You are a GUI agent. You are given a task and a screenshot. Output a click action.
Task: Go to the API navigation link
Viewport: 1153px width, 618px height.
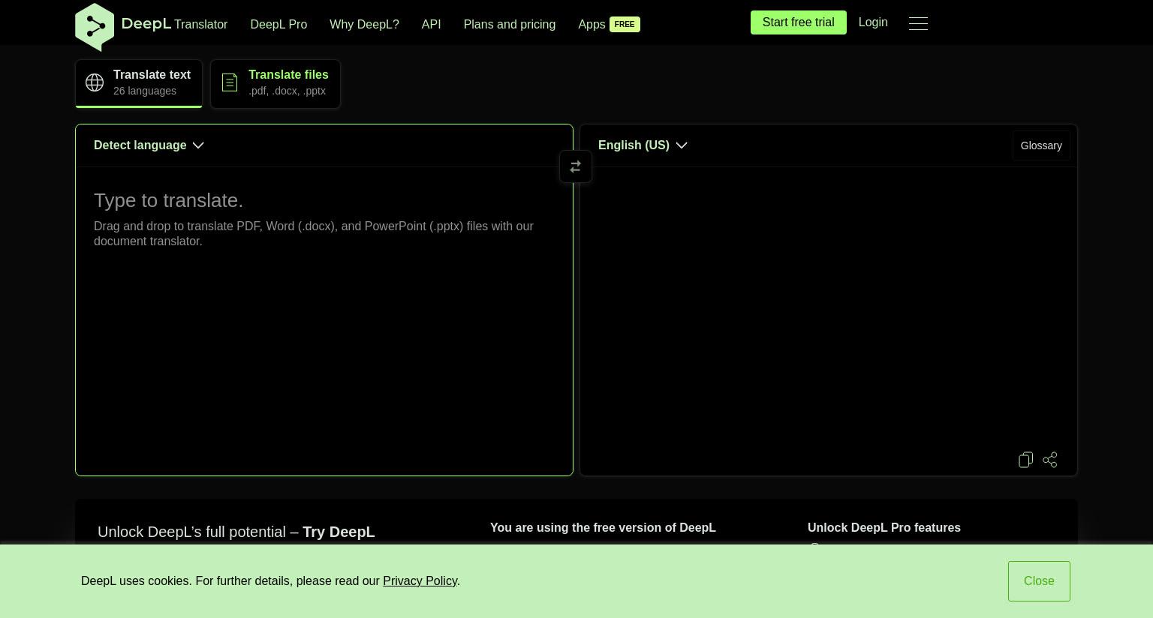(432, 24)
